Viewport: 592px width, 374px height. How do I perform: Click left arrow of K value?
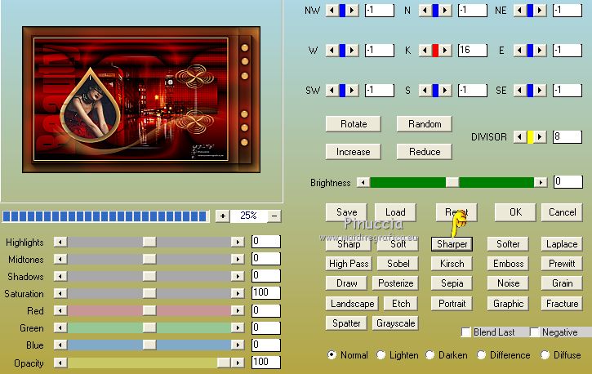pyautogui.click(x=425, y=51)
